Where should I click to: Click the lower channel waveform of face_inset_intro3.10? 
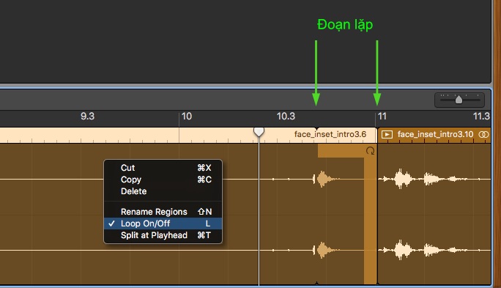coord(434,251)
